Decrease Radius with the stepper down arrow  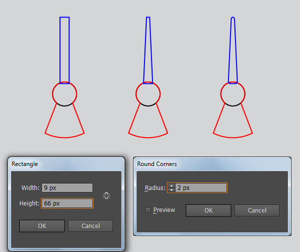click(x=171, y=190)
